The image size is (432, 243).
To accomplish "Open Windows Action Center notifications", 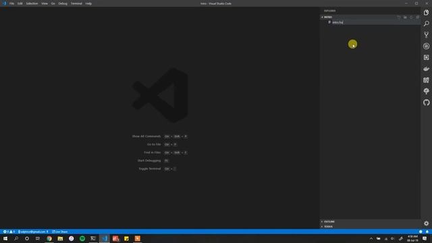I will pos(425,238).
